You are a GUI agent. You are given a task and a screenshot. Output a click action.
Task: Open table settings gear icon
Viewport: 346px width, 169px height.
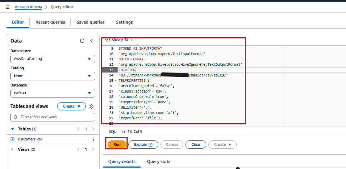(92, 106)
